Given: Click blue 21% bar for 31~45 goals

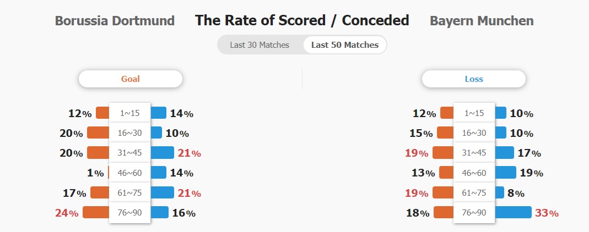Looking at the screenshot, I should tap(163, 152).
